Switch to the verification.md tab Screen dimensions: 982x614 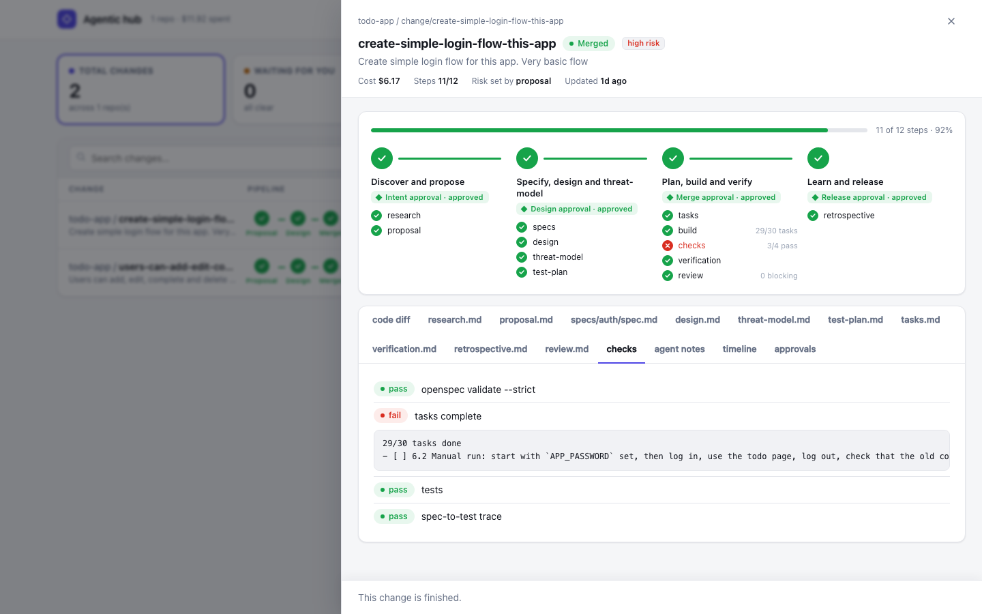[x=404, y=349]
